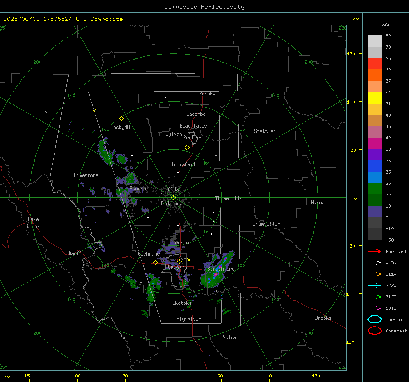
Task: Click the Blackfalds city label
Action: click(193, 126)
